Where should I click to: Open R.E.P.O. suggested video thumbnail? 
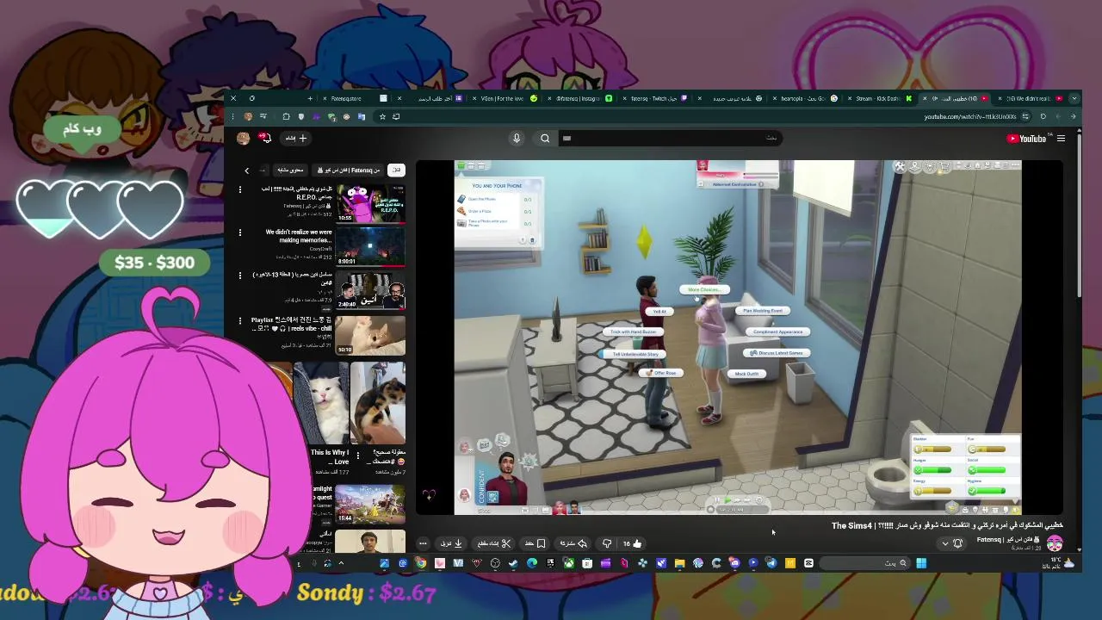click(370, 203)
